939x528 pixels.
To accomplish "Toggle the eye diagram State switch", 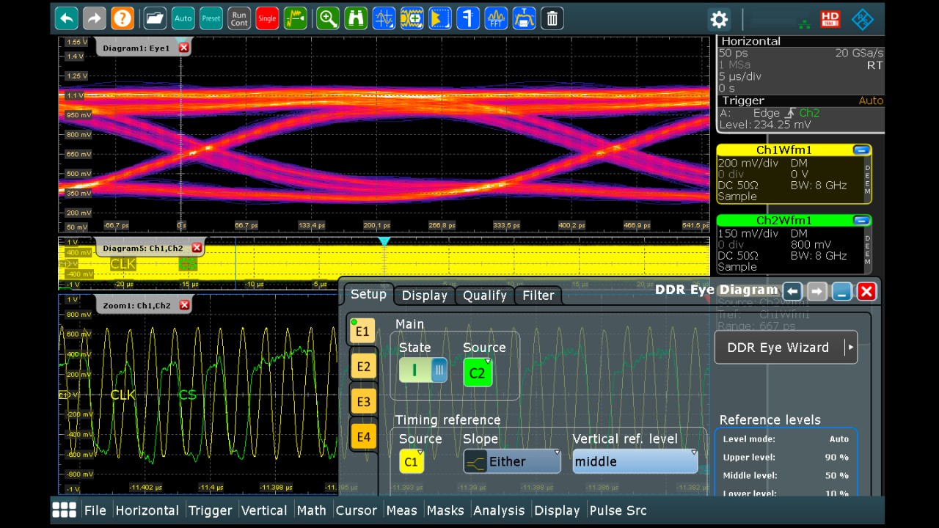I will [423, 370].
